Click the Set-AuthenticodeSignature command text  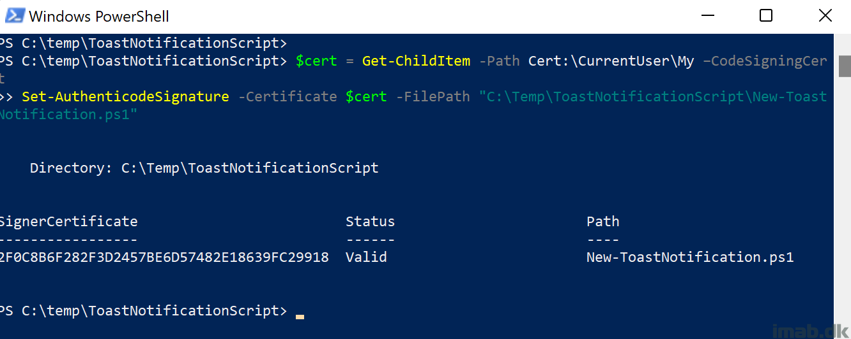(x=125, y=97)
